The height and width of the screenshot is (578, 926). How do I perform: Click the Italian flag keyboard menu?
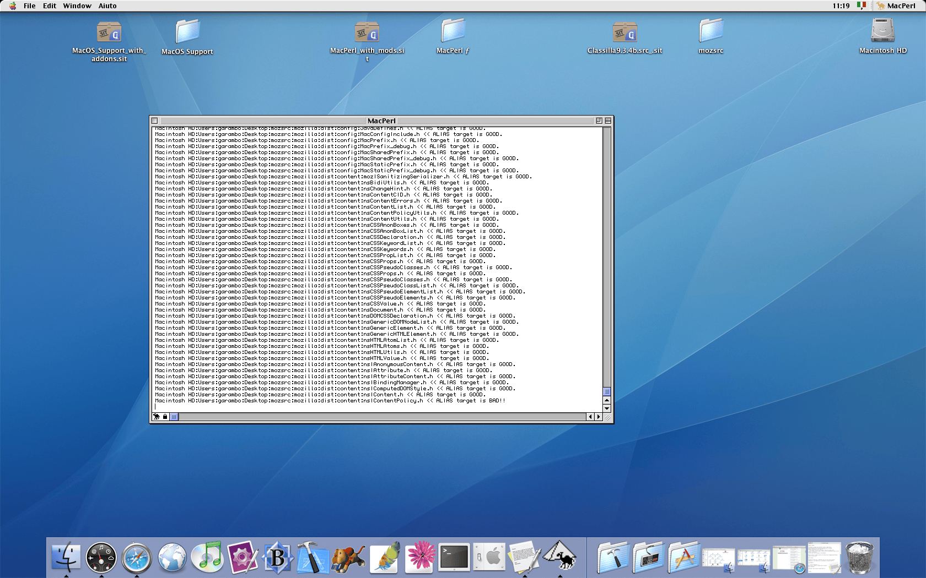pyautogui.click(x=862, y=6)
